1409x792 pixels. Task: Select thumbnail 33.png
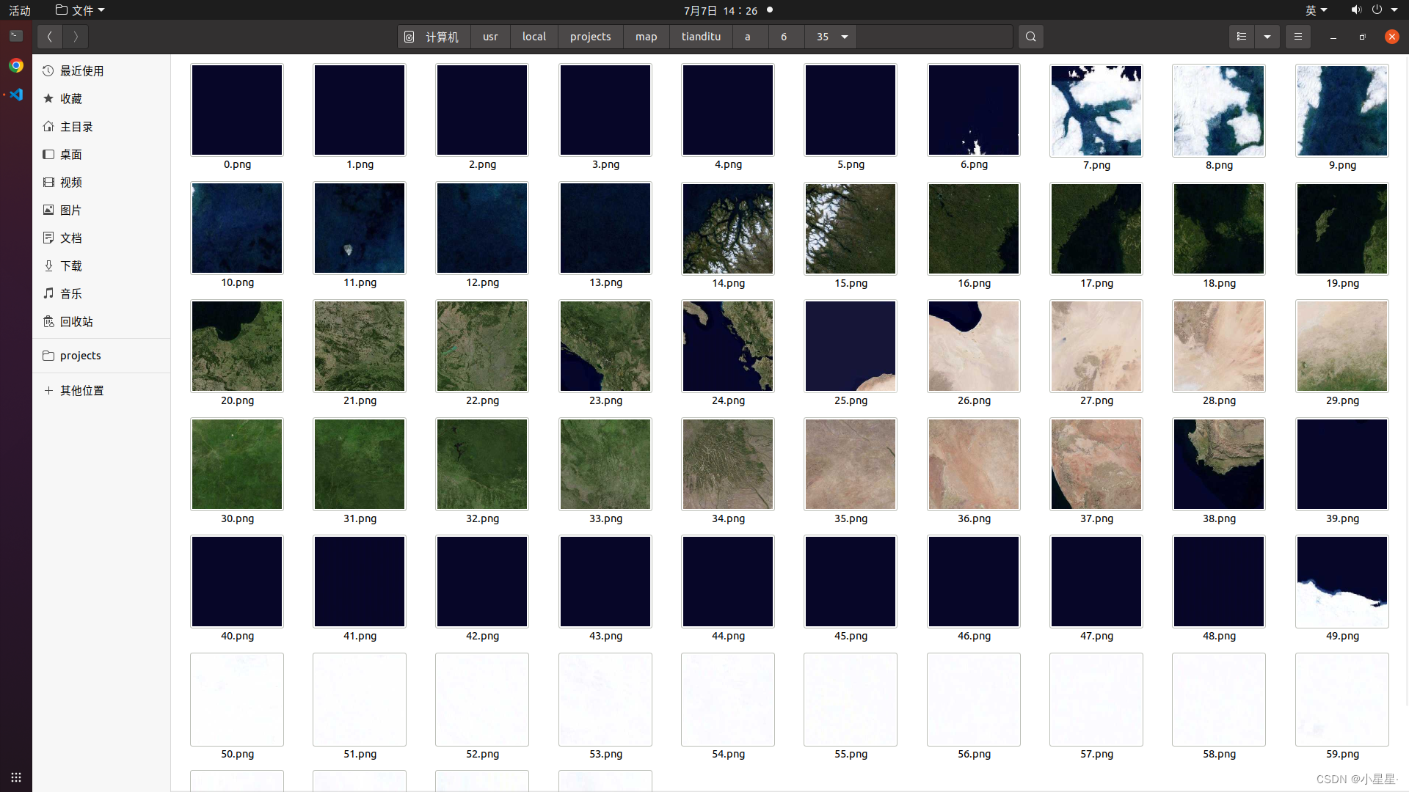tap(605, 464)
